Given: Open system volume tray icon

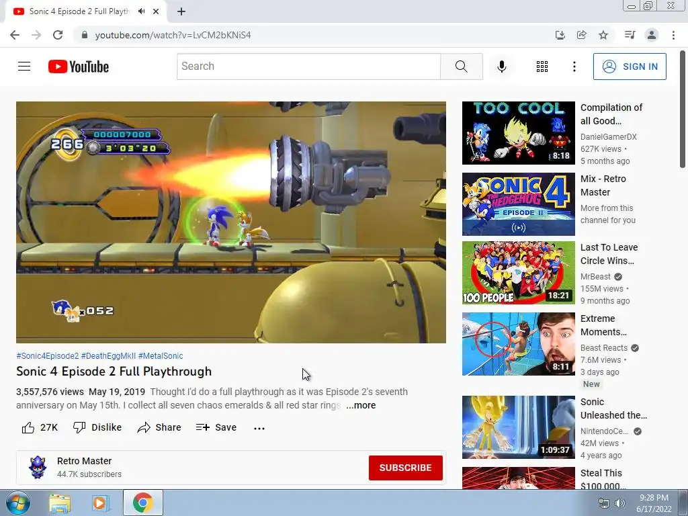Looking at the screenshot, I should coord(620,503).
